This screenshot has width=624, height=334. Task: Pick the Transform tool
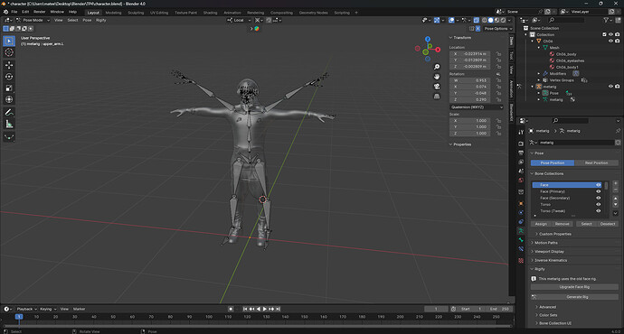pos(9,99)
